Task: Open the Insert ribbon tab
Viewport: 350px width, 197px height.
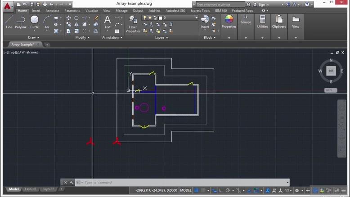Action: click(36, 10)
